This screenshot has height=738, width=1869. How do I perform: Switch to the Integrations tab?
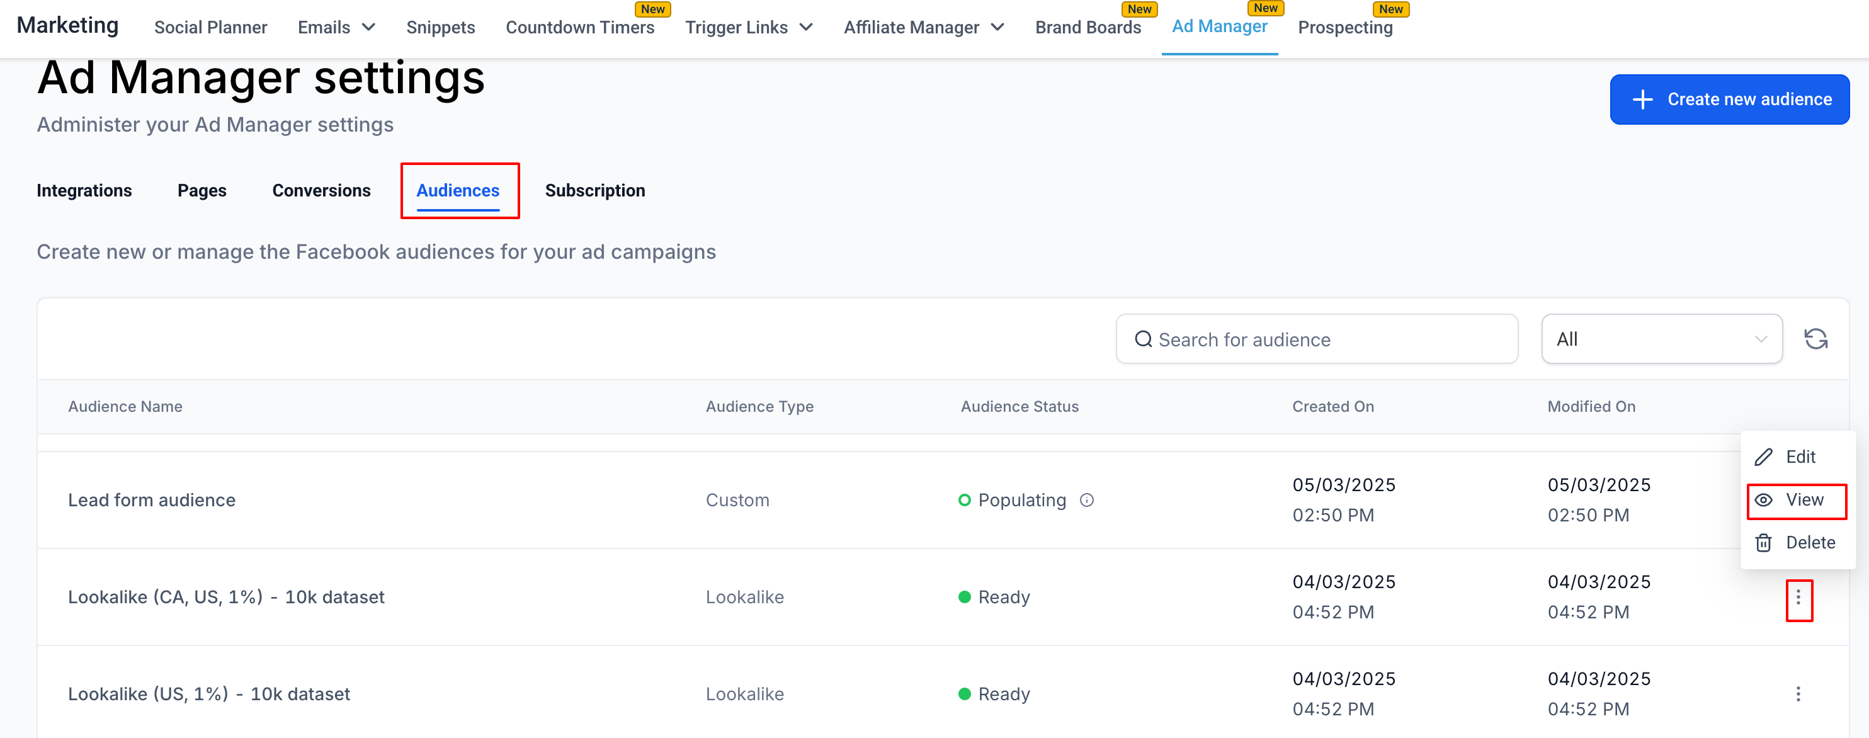tap(84, 190)
